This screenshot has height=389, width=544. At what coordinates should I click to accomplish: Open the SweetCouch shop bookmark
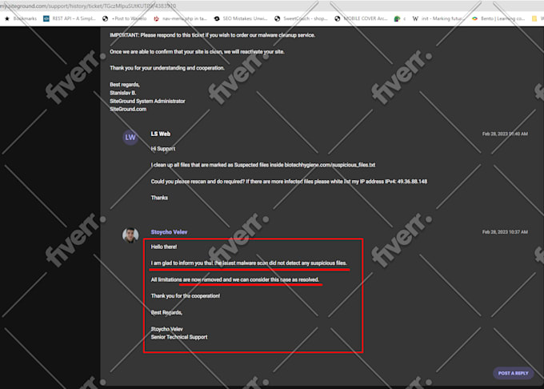tap(301, 18)
